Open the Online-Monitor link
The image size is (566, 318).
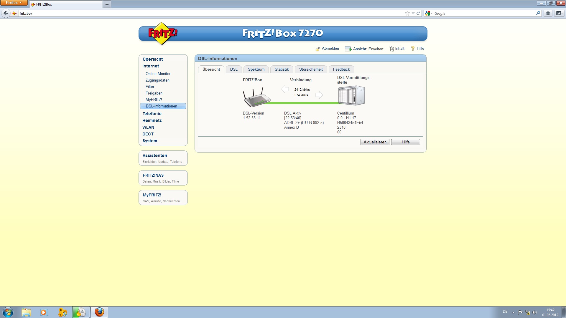158,74
